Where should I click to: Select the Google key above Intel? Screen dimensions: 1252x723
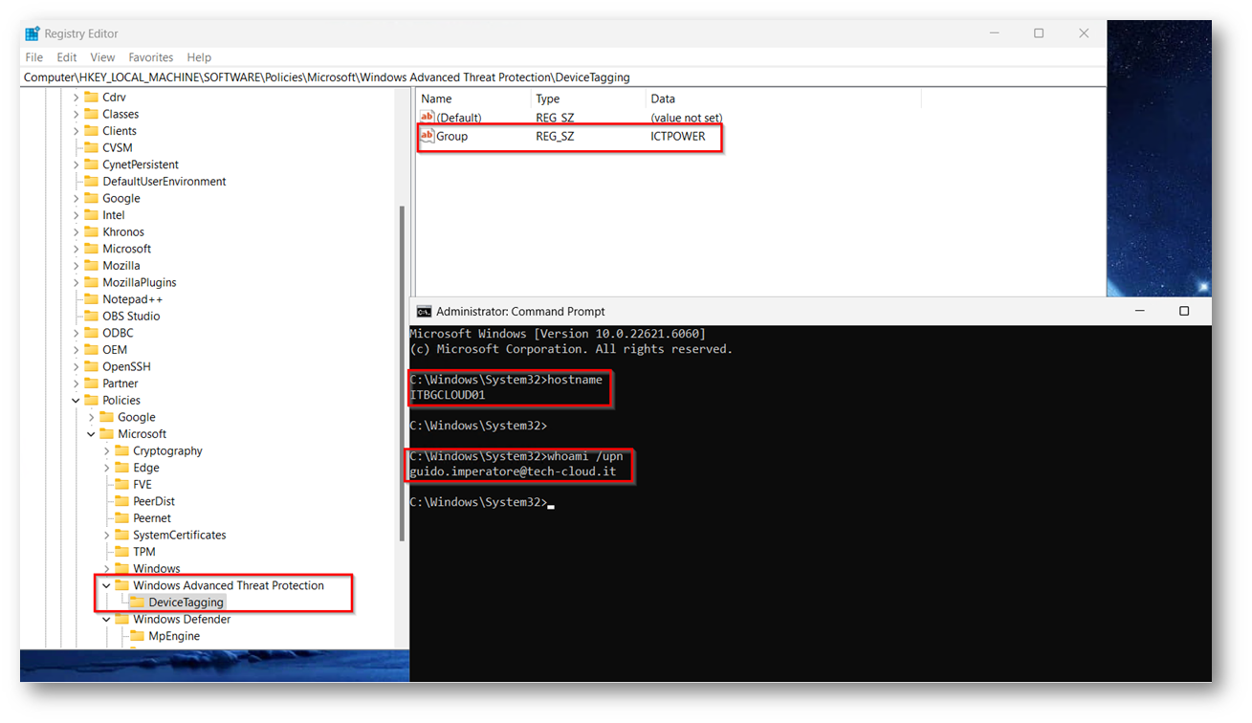(x=121, y=199)
